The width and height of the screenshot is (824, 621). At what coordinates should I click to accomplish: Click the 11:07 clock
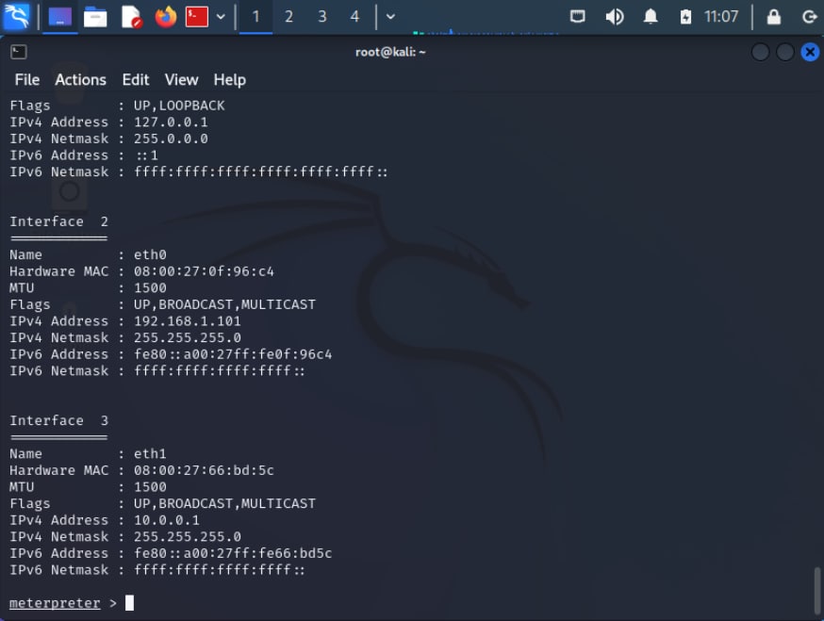tap(721, 17)
